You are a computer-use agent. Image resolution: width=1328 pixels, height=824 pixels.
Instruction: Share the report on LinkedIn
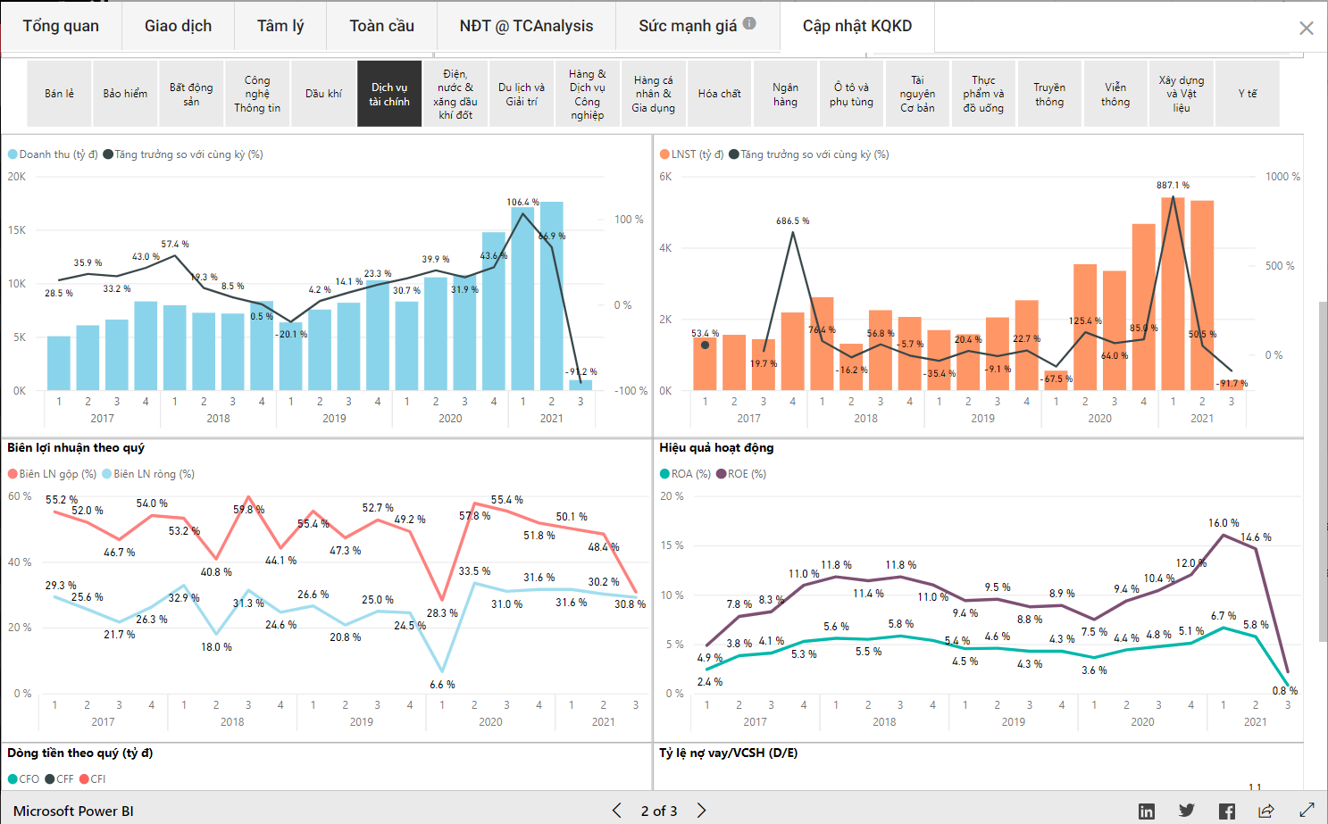1147,811
